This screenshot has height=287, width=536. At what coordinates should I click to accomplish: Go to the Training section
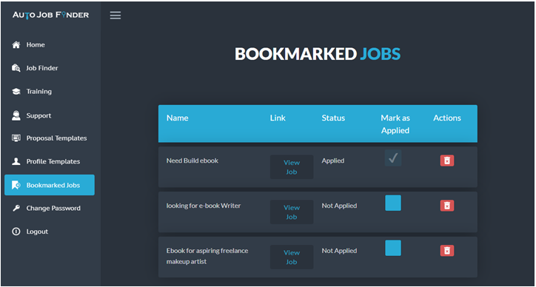pyautogui.click(x=50, y=92)
